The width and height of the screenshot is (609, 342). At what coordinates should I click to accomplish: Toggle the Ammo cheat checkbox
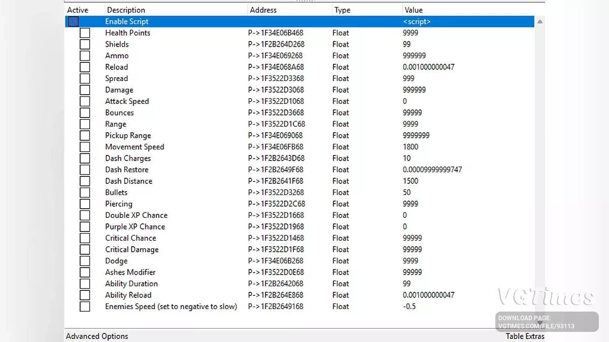pyautogui.click(x=85, y=56)
